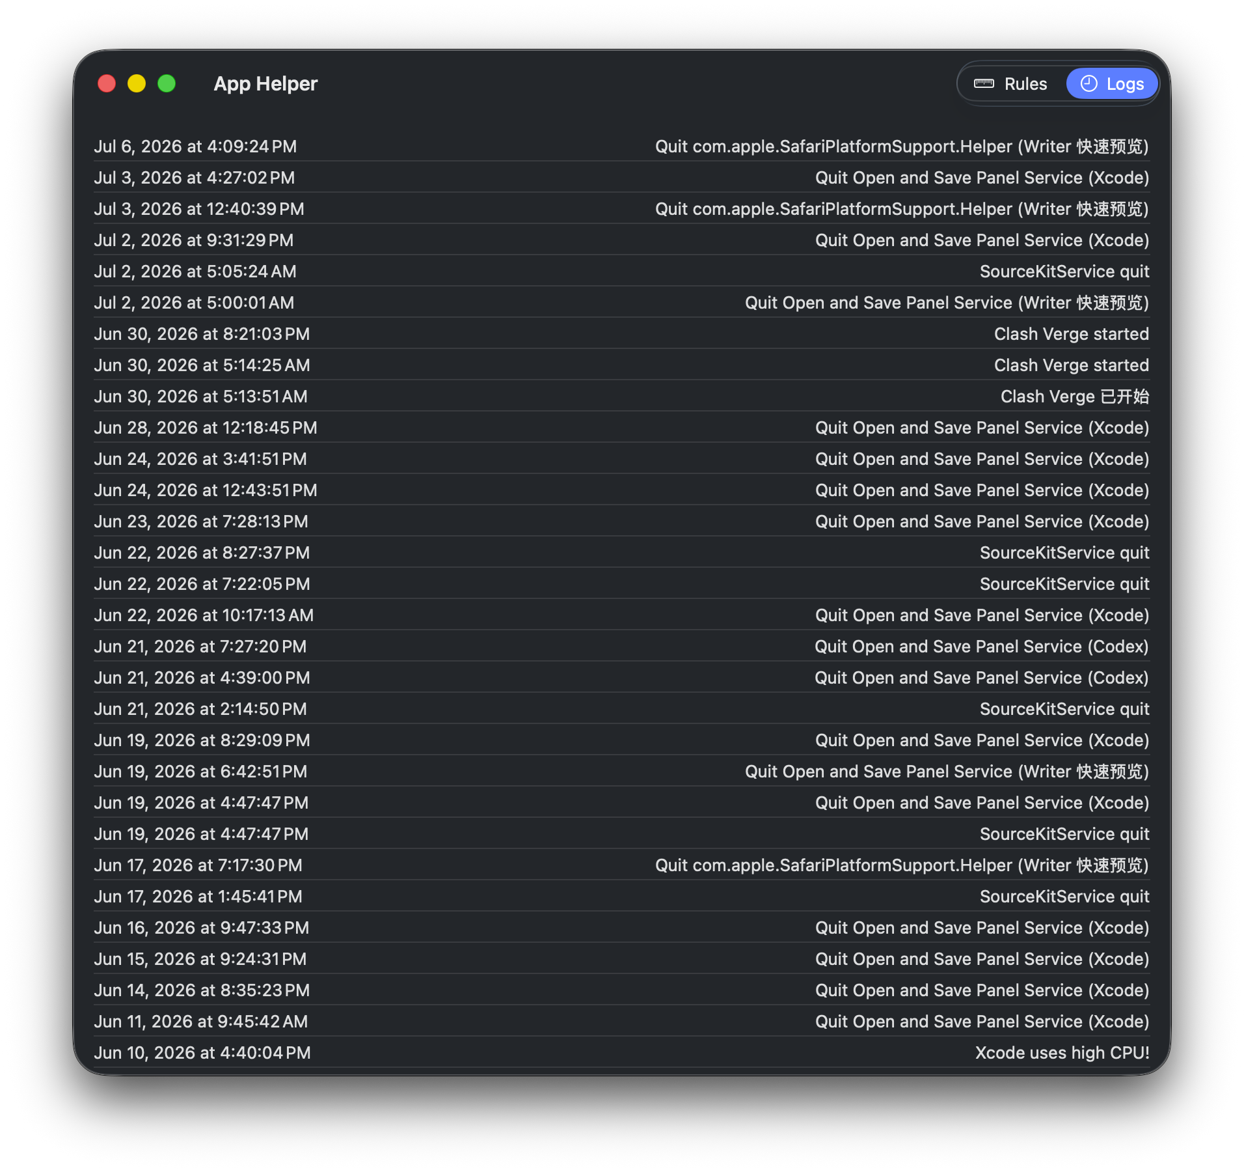1244x1172 pixels.
Task: Select log timestamp Jun 10, 2026 at 4:40:04 PM
Action: pyautogui.click(x=202, y=1053)
